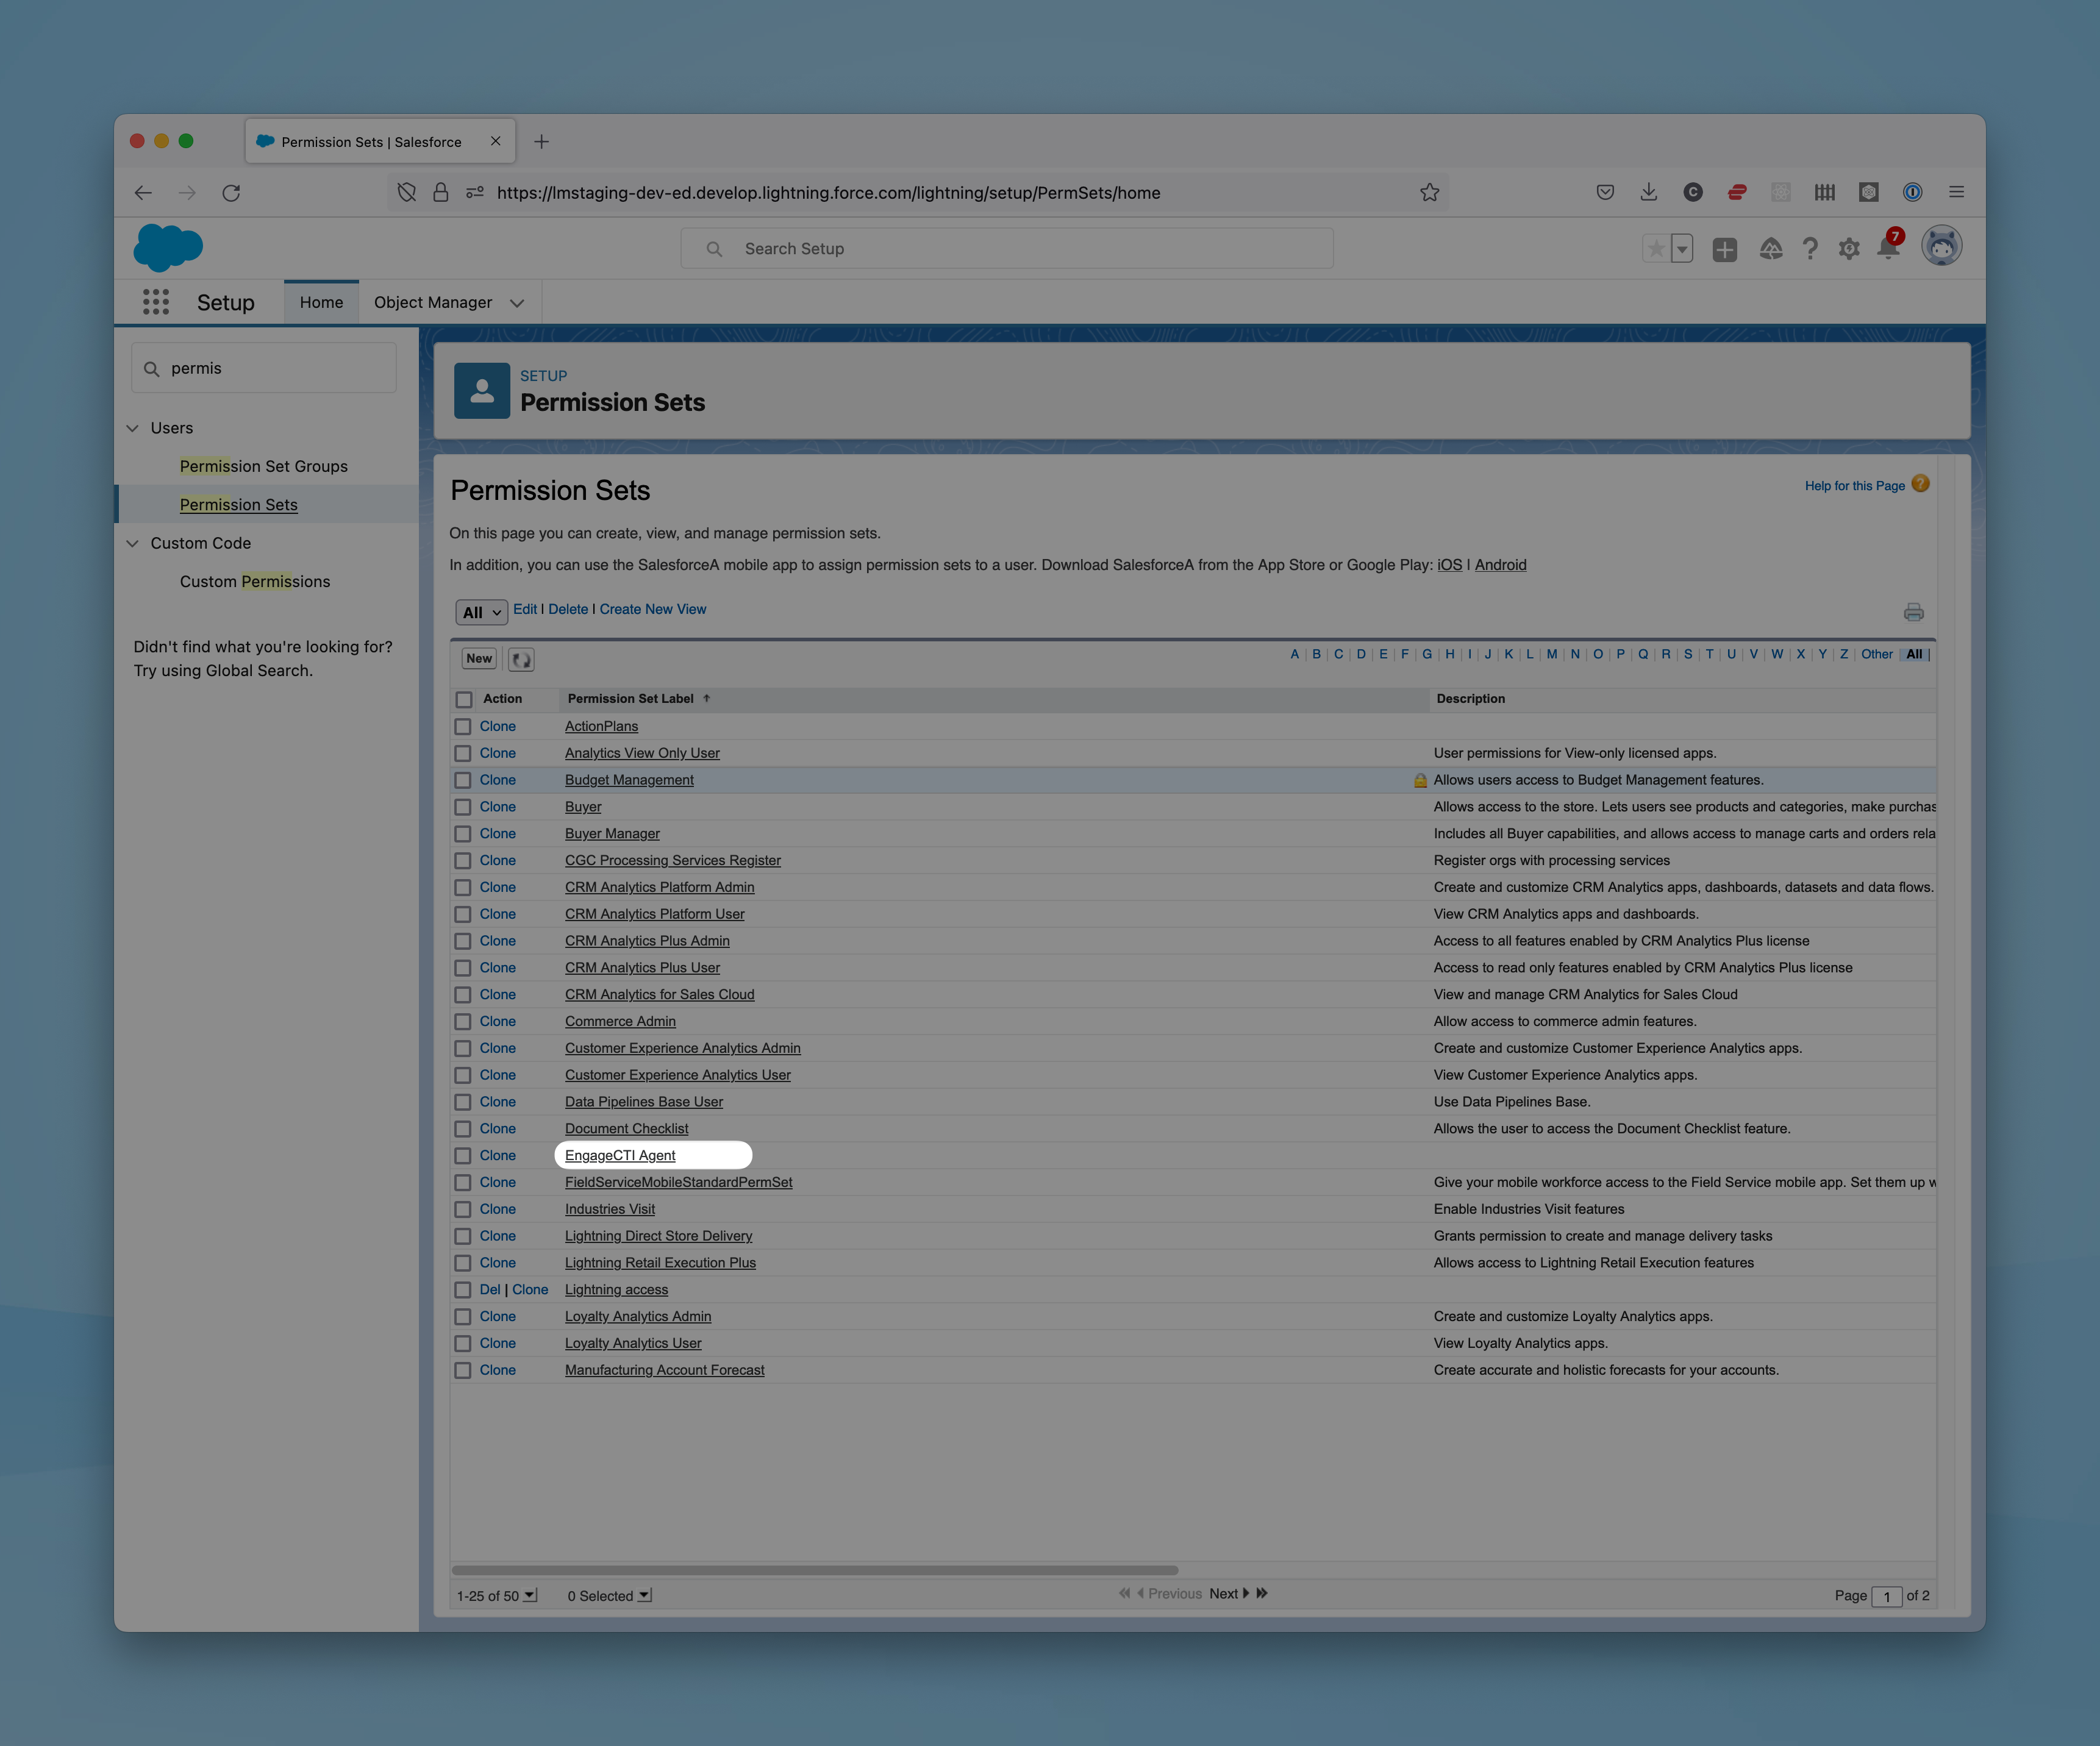Image resolution: width=2100 pixels, height=1746 pixels.
Task: Click the notifications bell icon
Action: pos(1887,249)
